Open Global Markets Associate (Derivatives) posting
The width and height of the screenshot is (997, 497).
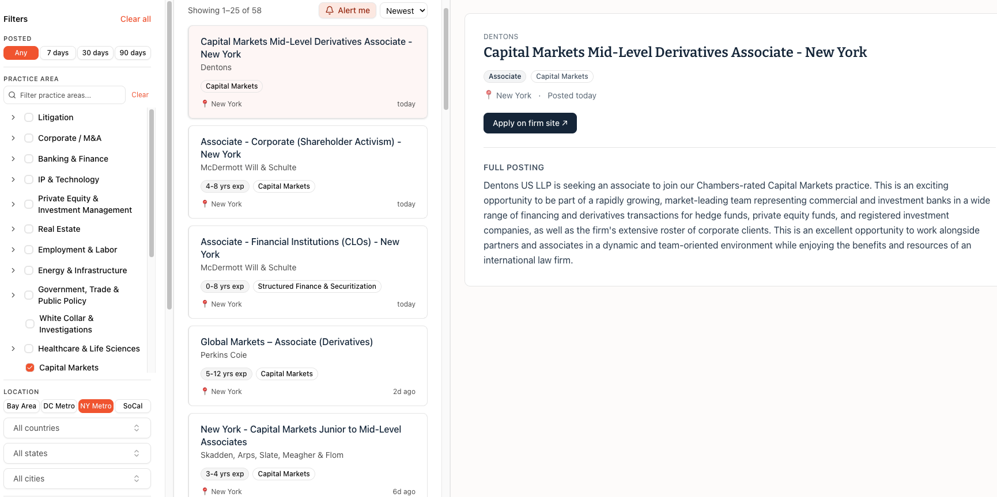click(308, 366)
